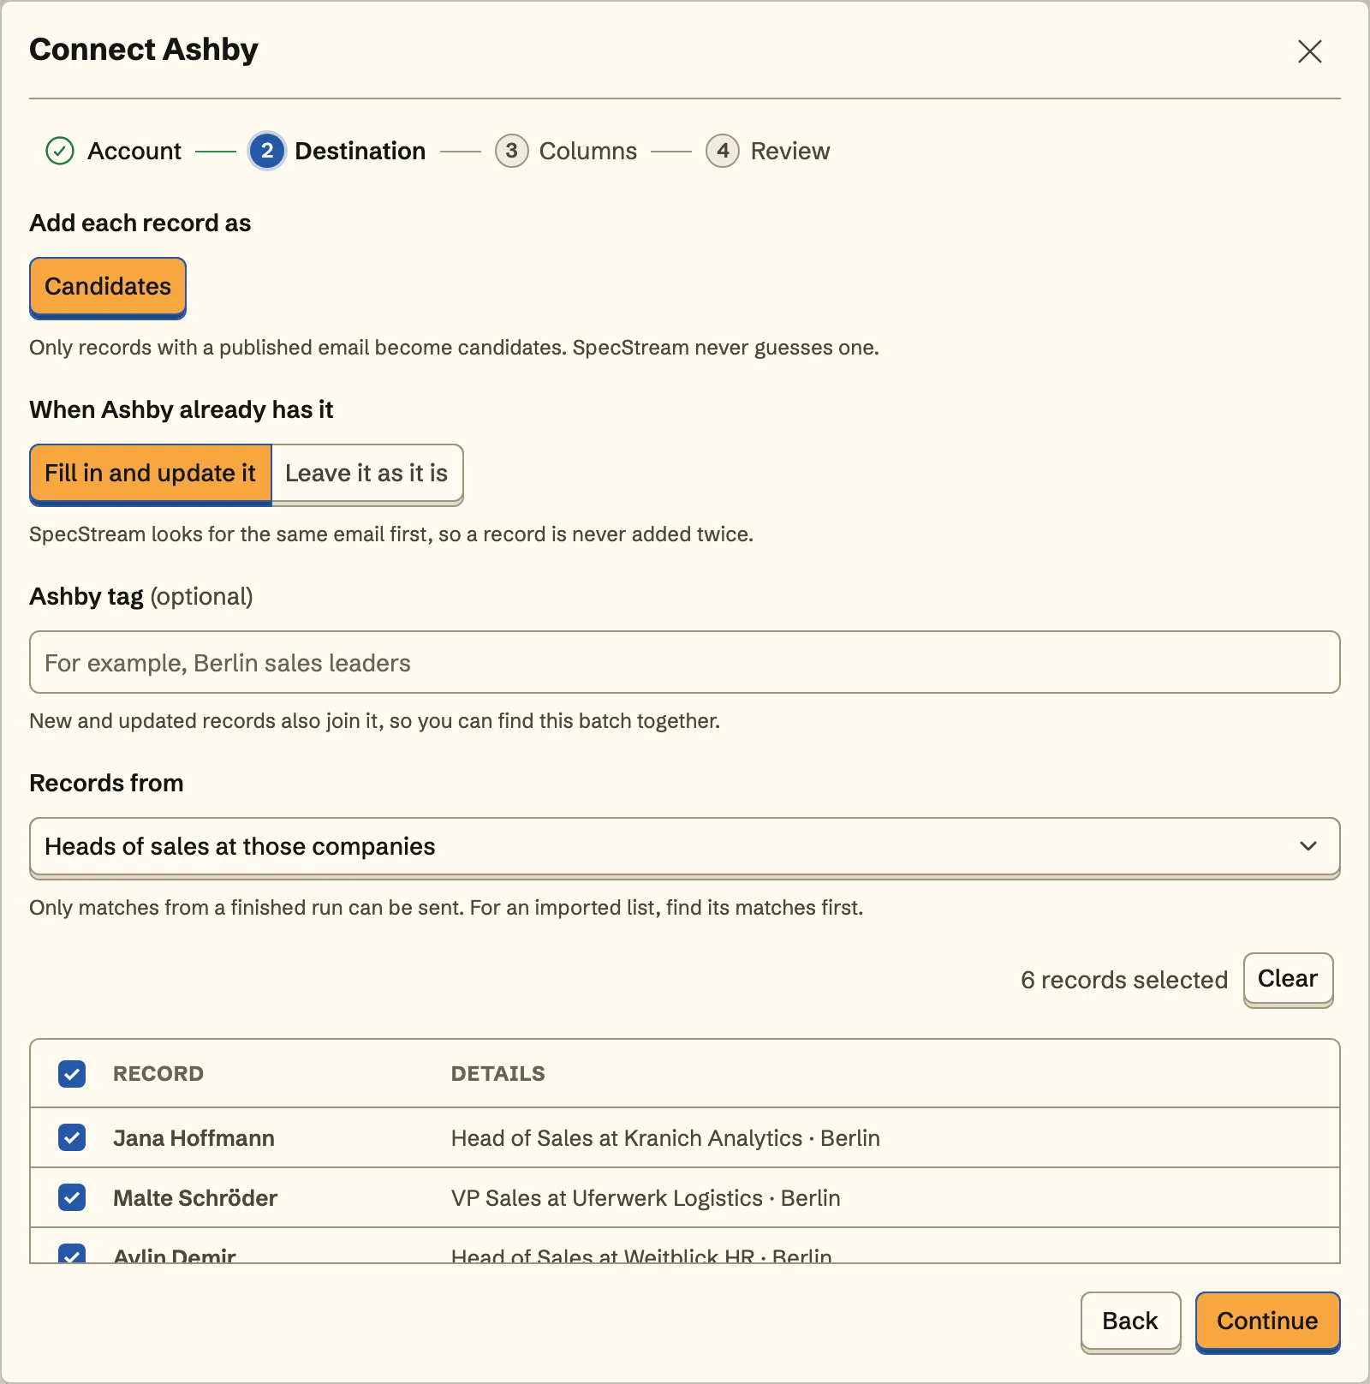This screenshot has height=1384, width=1370.
Task: Click "Head of Sales at Kranich Analytics · Berlin"
Action: point(665,1138)
